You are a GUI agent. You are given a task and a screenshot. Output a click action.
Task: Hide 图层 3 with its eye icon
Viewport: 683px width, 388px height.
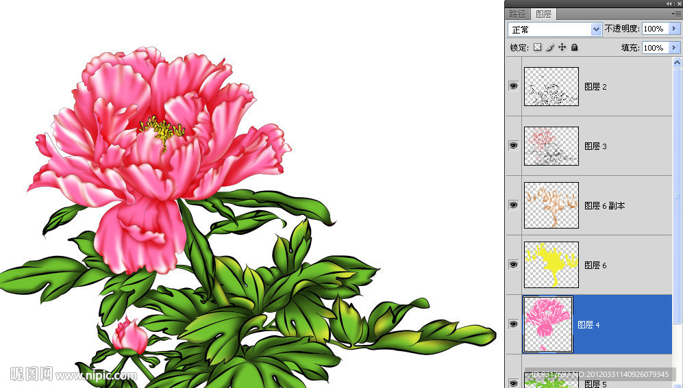point(514,145)
